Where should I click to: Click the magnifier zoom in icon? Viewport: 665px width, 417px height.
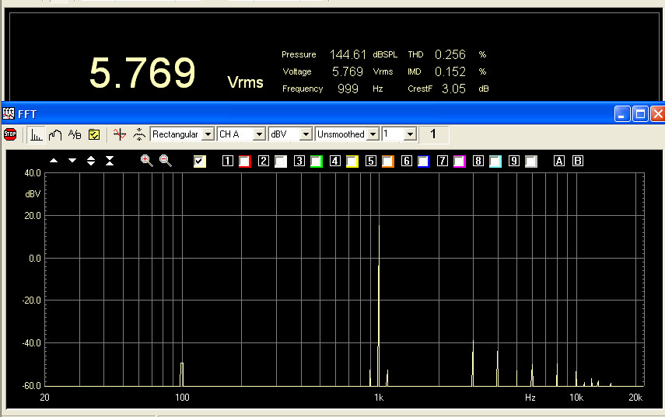click(146, 161)
